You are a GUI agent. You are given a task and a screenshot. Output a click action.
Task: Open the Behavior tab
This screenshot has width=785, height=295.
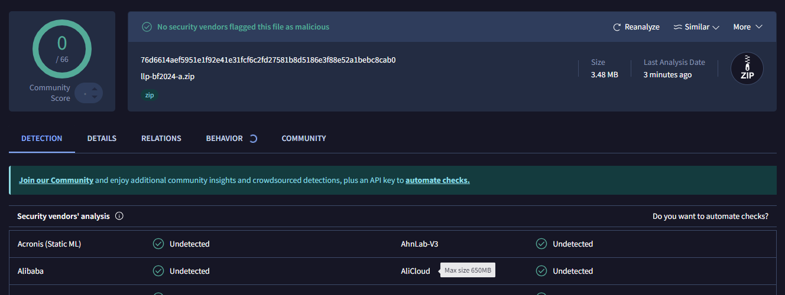click(225, 139)
